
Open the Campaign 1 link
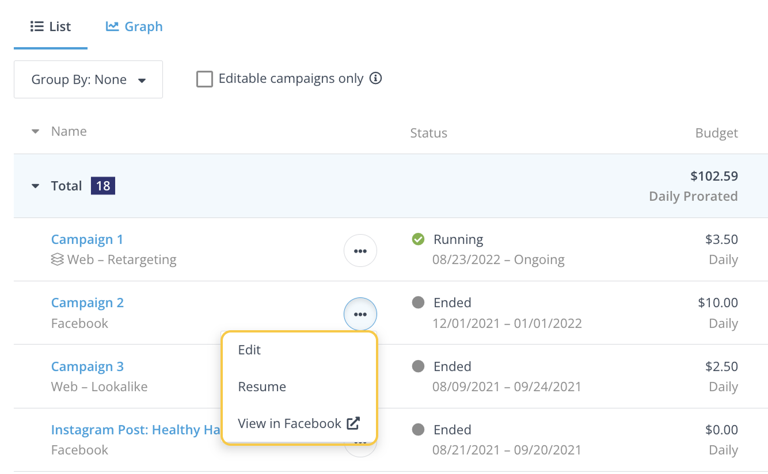[x=87, y=239]
